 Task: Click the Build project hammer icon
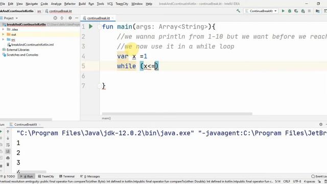[x=238, y=11]
